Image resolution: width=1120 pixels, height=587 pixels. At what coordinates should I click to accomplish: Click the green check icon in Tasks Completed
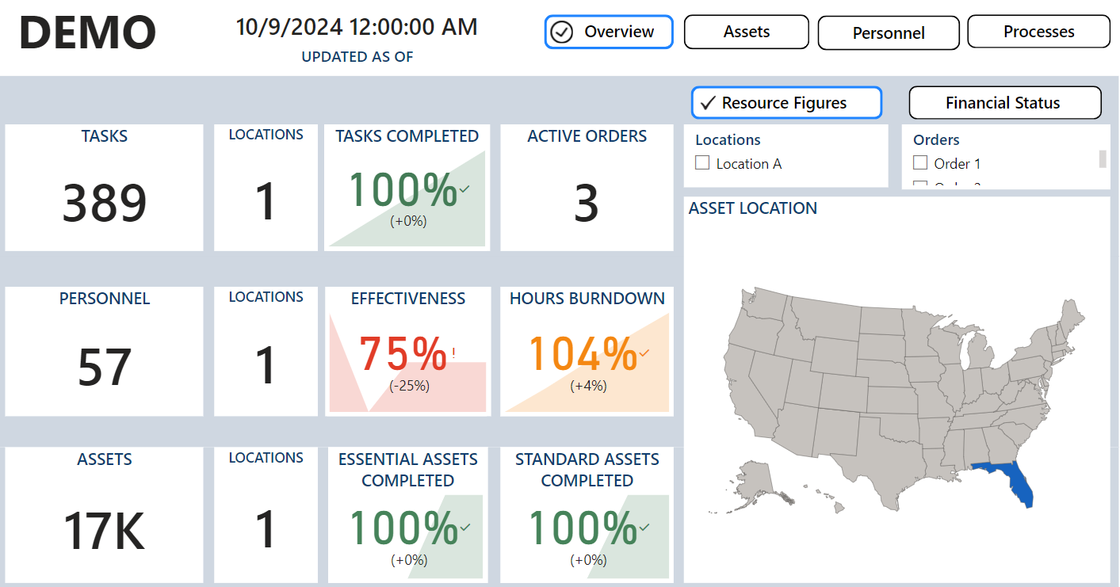click(x=464, y=189)
